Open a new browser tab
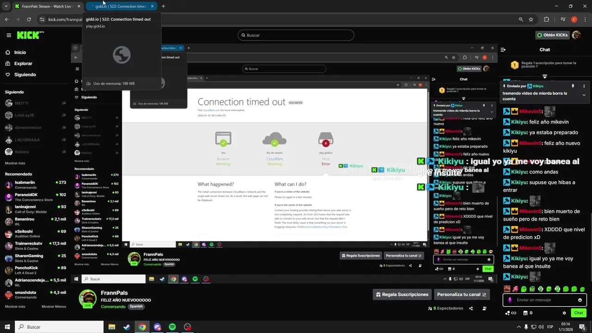The height and width of the screenshot is (333, 592). (x=163, y=6)
